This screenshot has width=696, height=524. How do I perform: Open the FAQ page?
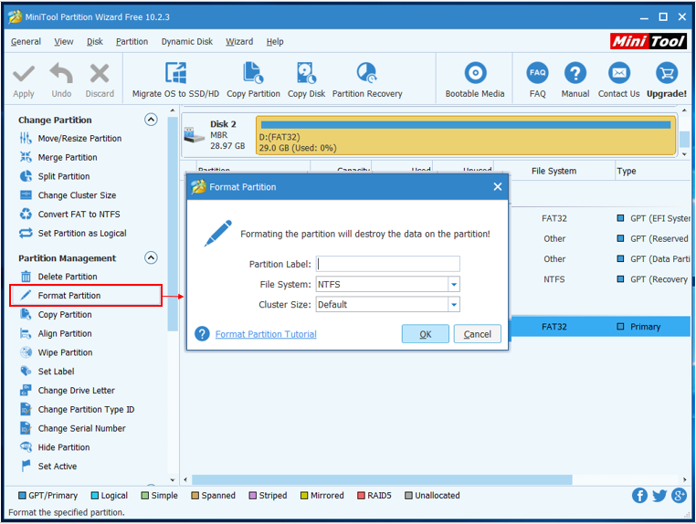coord(538,79)
